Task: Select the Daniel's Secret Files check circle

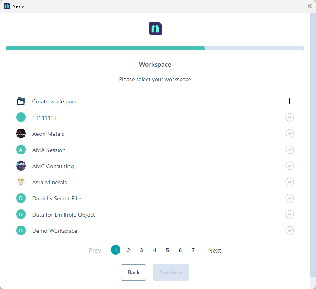Action: click(x=290, y=198)
